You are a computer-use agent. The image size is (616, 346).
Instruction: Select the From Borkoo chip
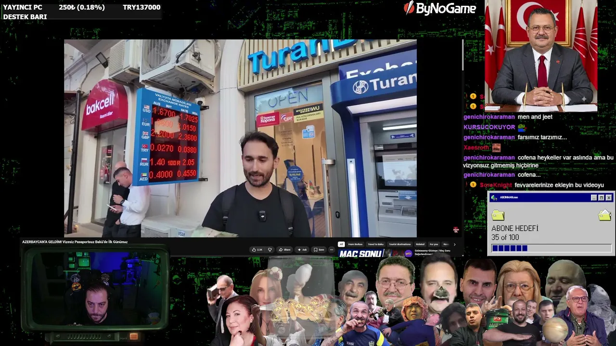coord(355,244)
